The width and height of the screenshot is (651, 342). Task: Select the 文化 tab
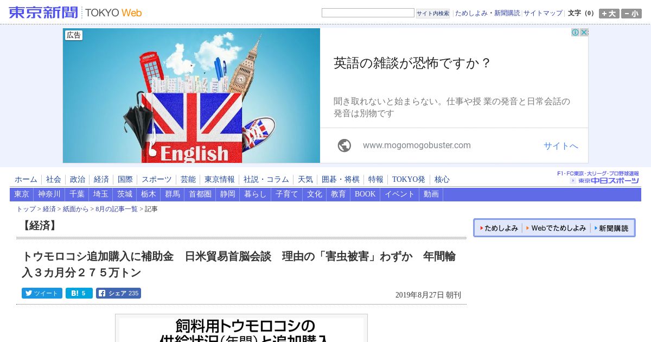(315, 194)
